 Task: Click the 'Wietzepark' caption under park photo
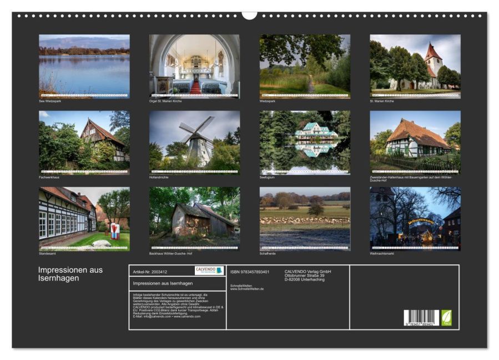pyautogui.click(x=268, y=101)
